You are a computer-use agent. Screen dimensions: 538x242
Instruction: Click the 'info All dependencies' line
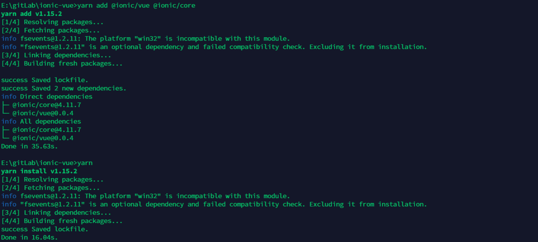click(x=41, y=122)
